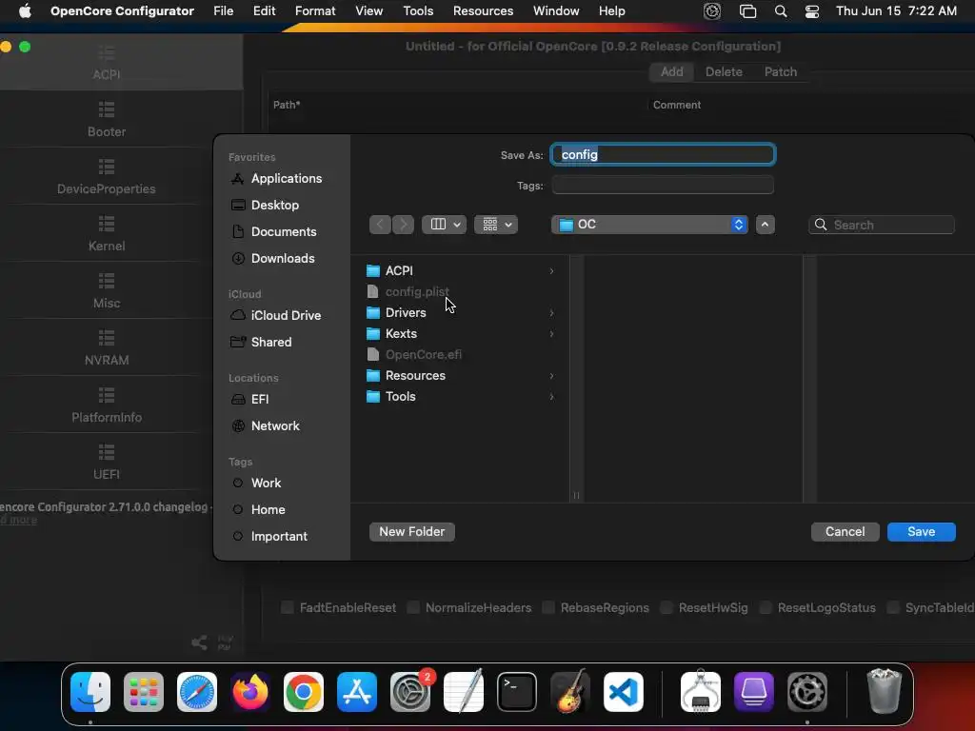Open the column view mode dropdown

coord(444,225)
